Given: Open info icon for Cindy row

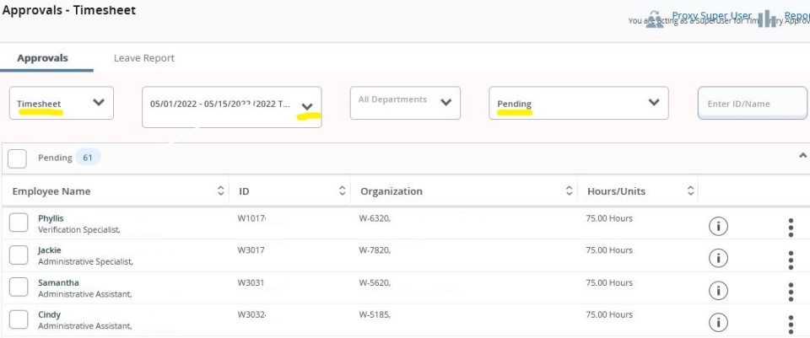Looking at the screenshot, I should tap(717, 322).
